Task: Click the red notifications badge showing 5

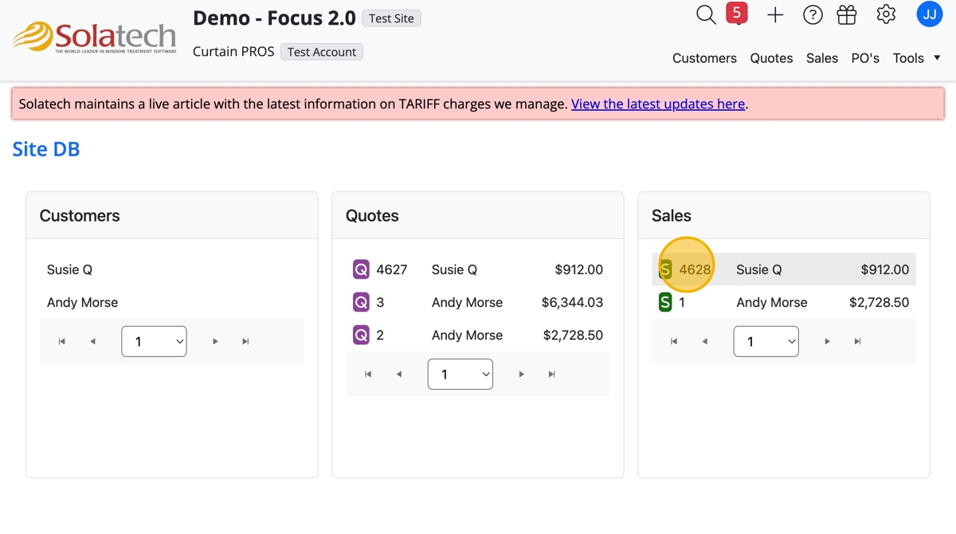Action: [737, 13]
